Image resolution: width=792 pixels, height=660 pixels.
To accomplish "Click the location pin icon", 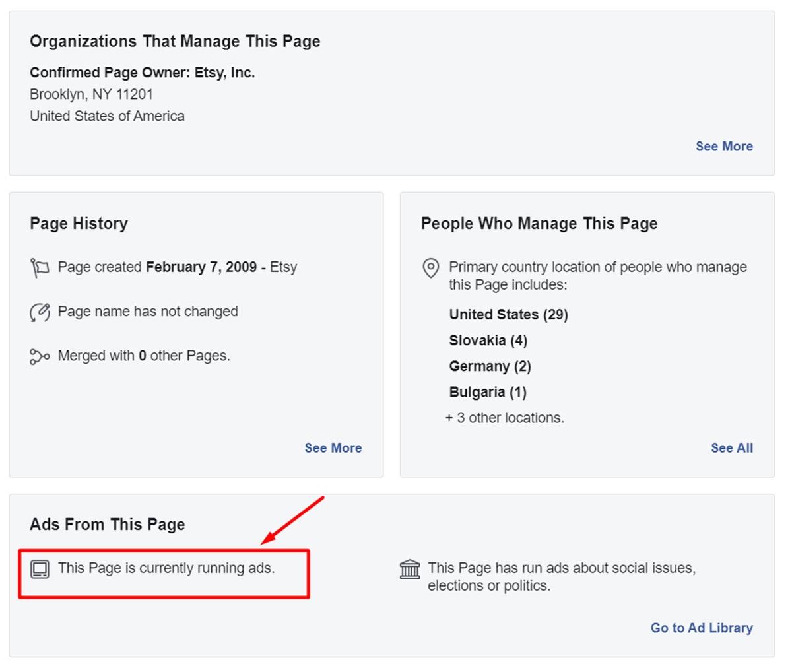I will (x=430, y=269).
